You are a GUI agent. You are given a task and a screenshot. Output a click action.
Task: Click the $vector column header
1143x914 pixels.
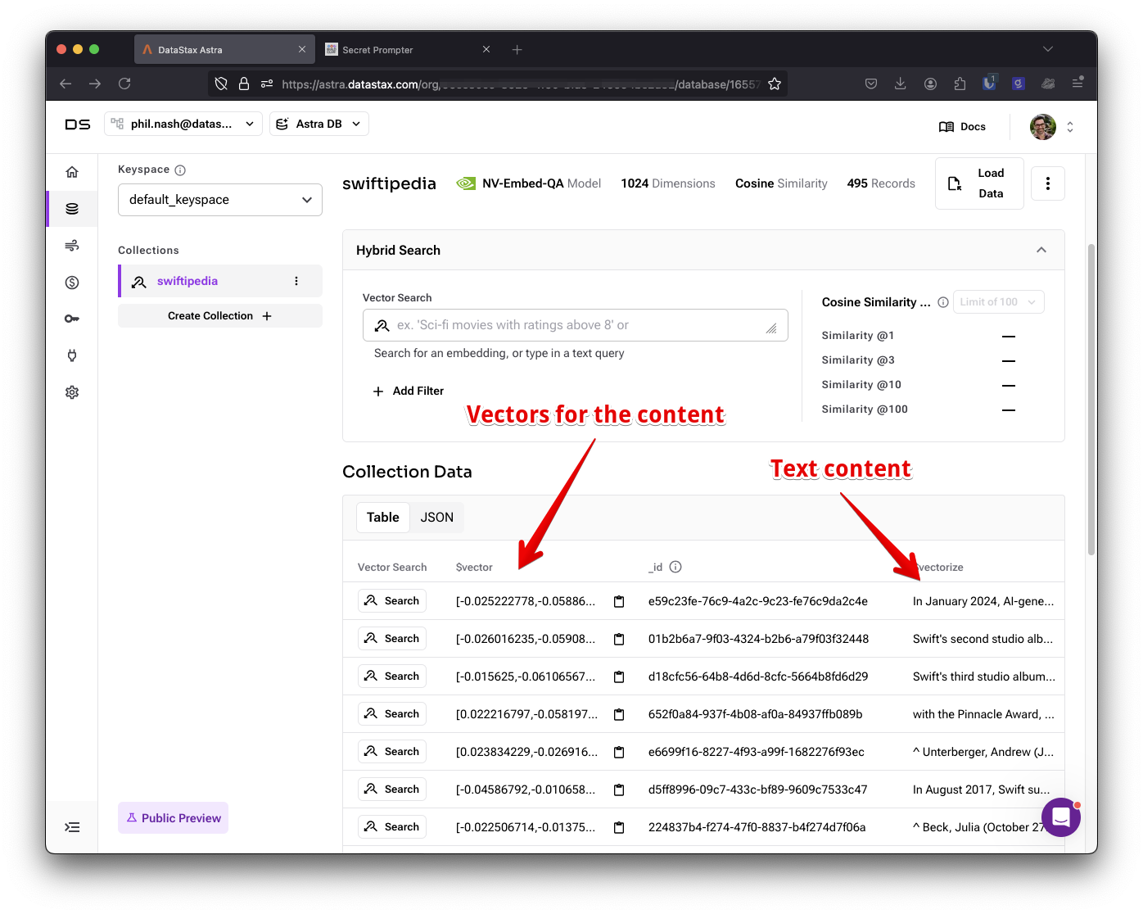pyautogui.click(x=474, y=568)
